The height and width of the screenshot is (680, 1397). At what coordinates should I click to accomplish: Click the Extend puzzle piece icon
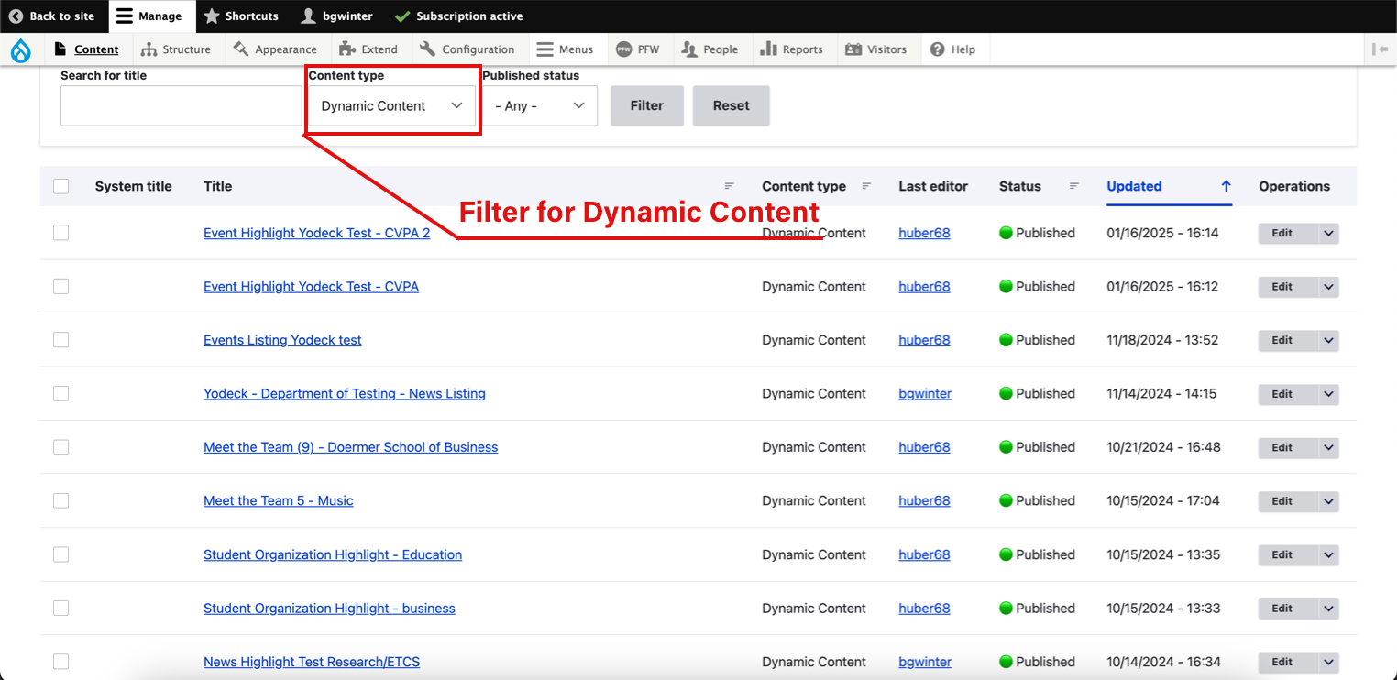[x=346, y=49]
